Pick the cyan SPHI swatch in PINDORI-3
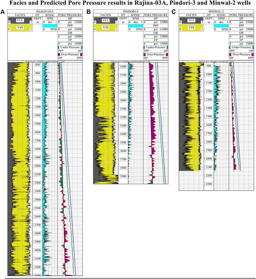 (135, 26)
